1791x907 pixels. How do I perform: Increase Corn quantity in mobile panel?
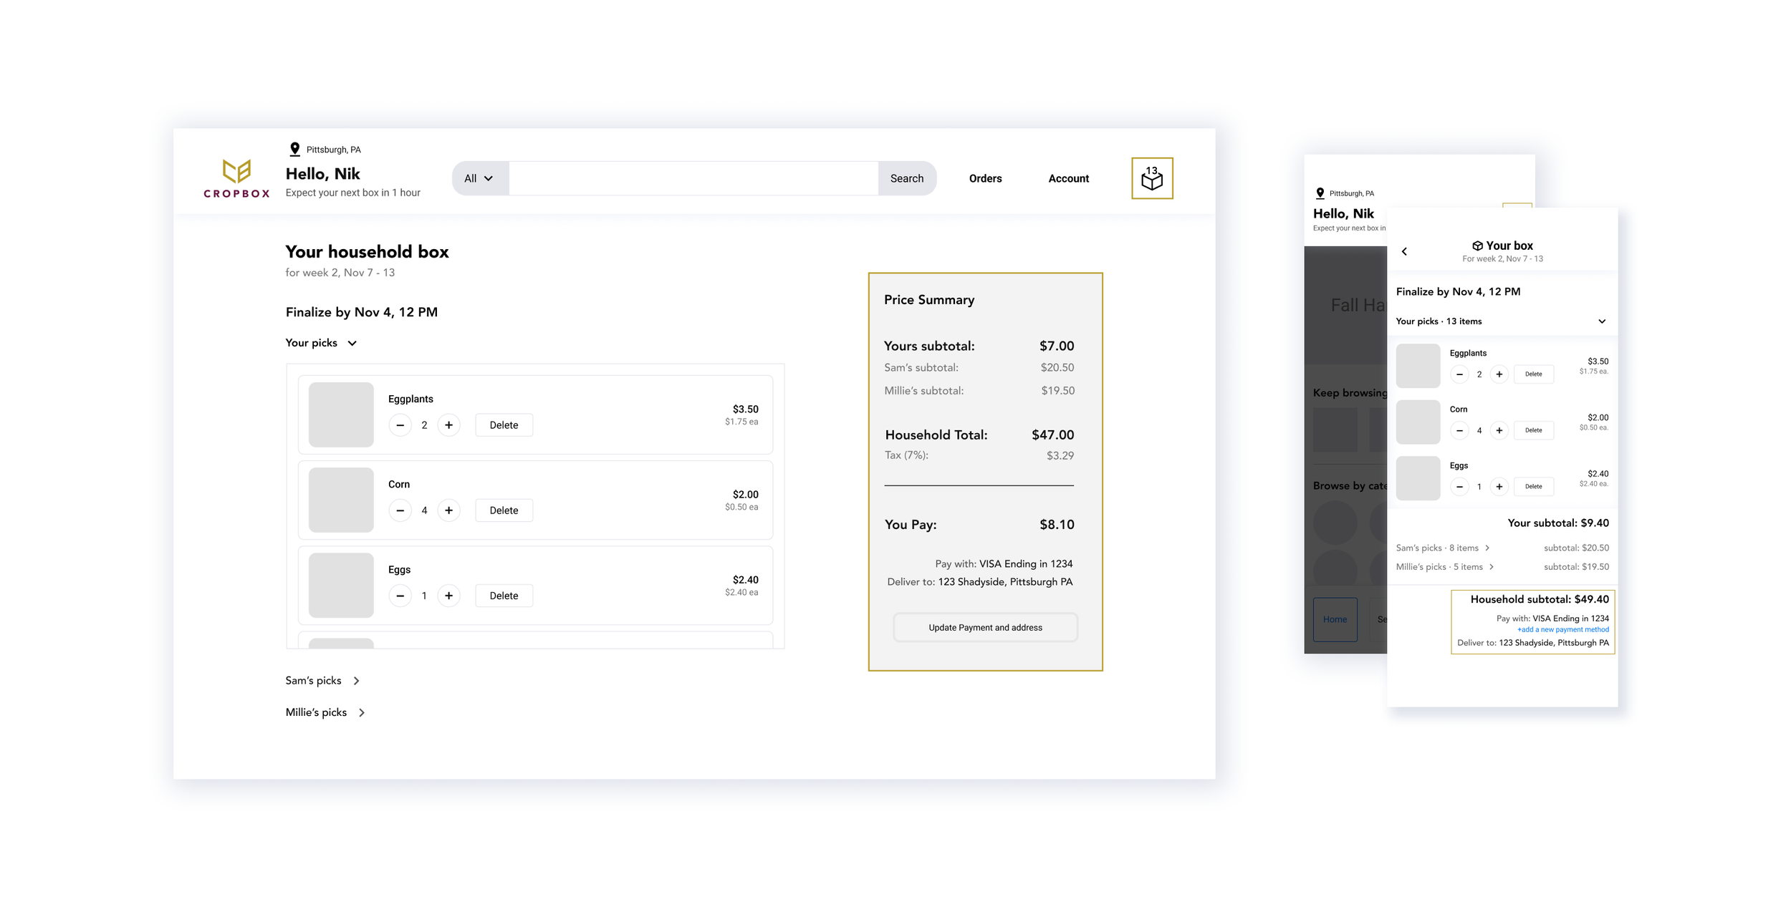pyautogui.click(x=1499, y=430)
